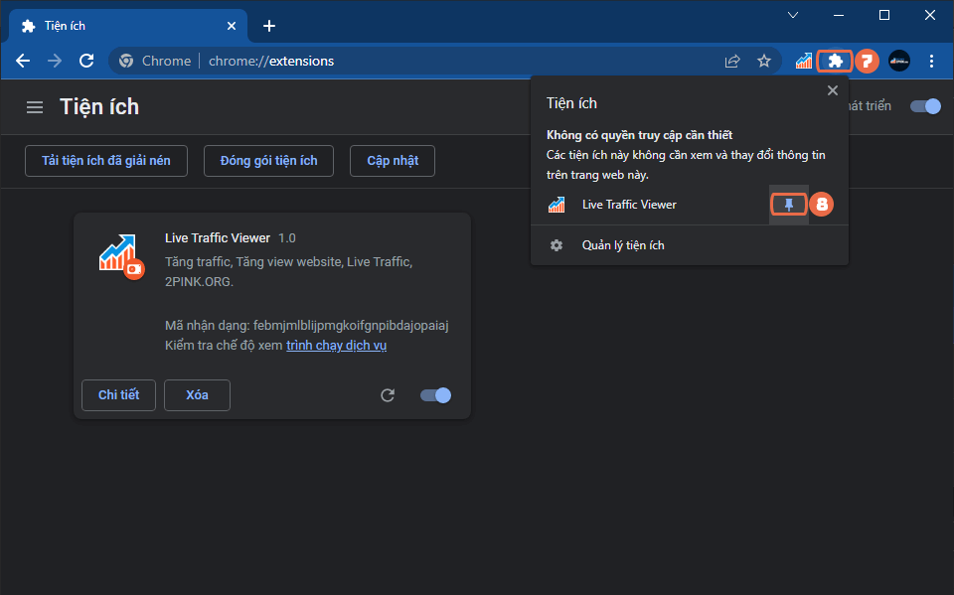Click the Live Traffic Viewer icon in the popup
This screenshot has width=954, height=595.
(x=556, y=205)
